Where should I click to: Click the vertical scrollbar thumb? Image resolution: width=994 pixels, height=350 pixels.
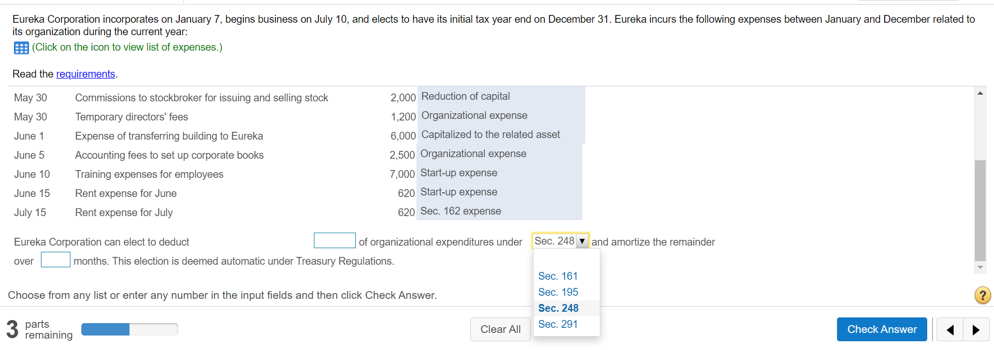[980, 210]
